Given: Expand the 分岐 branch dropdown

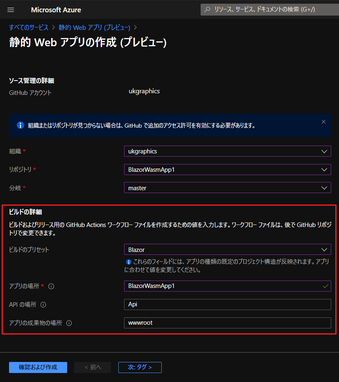Looking at the screenshot, I should point(227,188).
